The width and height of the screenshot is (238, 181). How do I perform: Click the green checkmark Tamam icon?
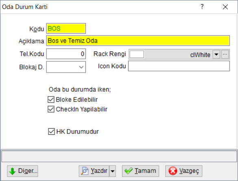(x=129, y=171)
